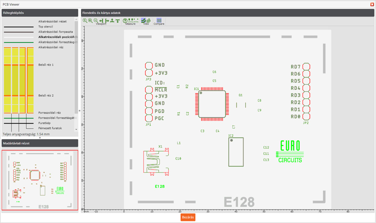Pan viewport right with arrow icon
The height and width of the screenshot is (223, 376).
(x=107, y=20)
